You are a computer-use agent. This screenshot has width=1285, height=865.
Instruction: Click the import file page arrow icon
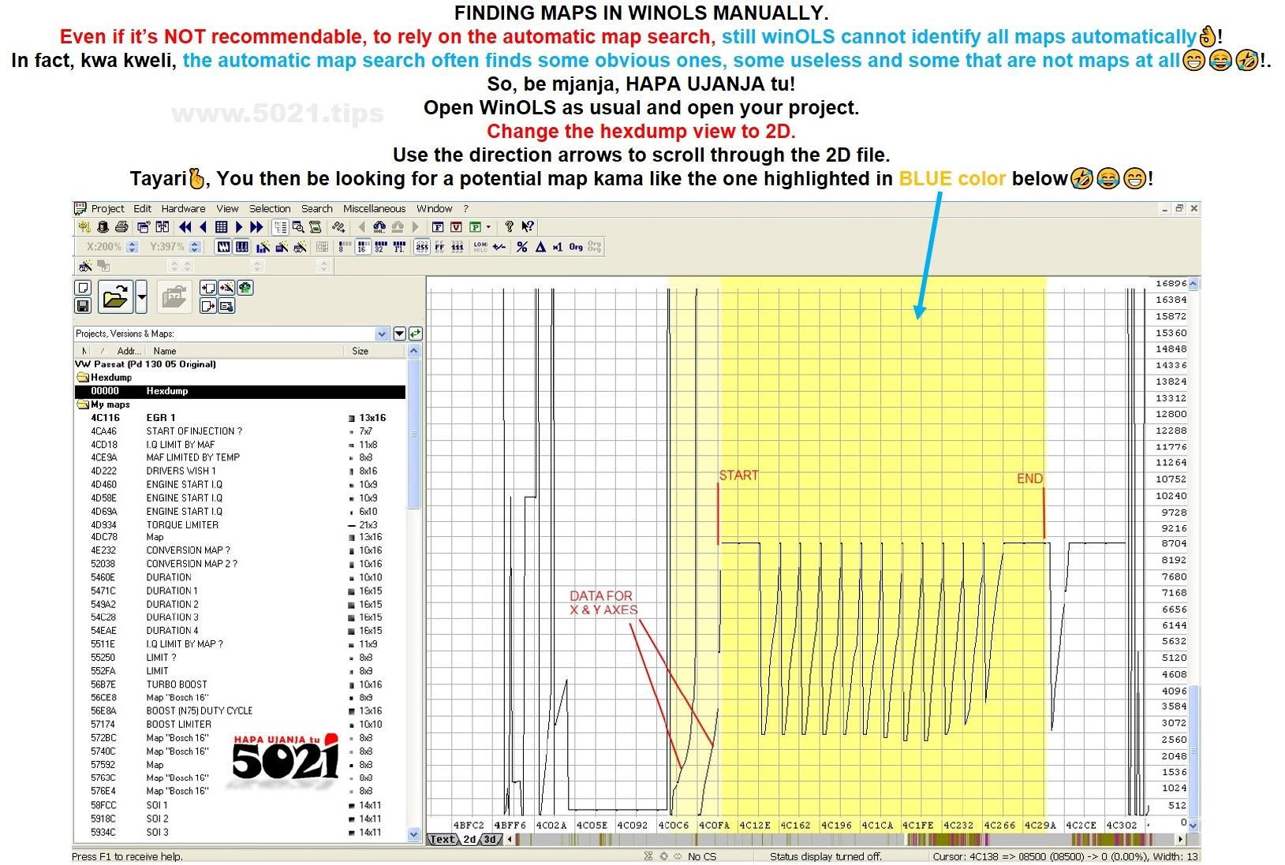pos(207,288)
